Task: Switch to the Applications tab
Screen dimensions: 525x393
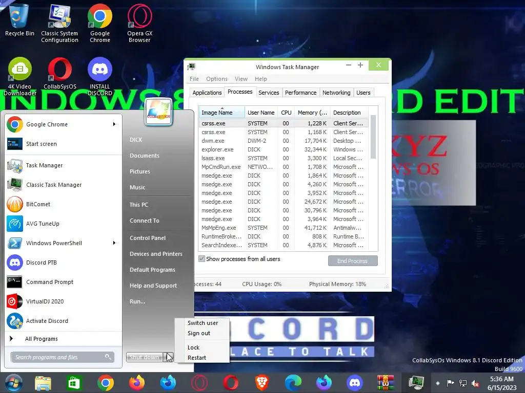Action: coord(207,93)
